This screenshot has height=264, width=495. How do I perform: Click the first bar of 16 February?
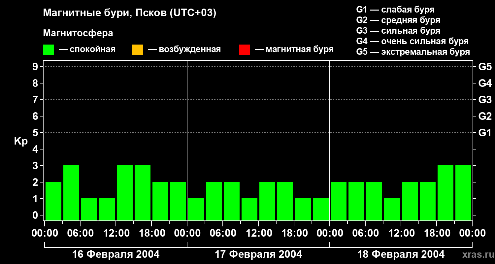[x=53, y=201]
